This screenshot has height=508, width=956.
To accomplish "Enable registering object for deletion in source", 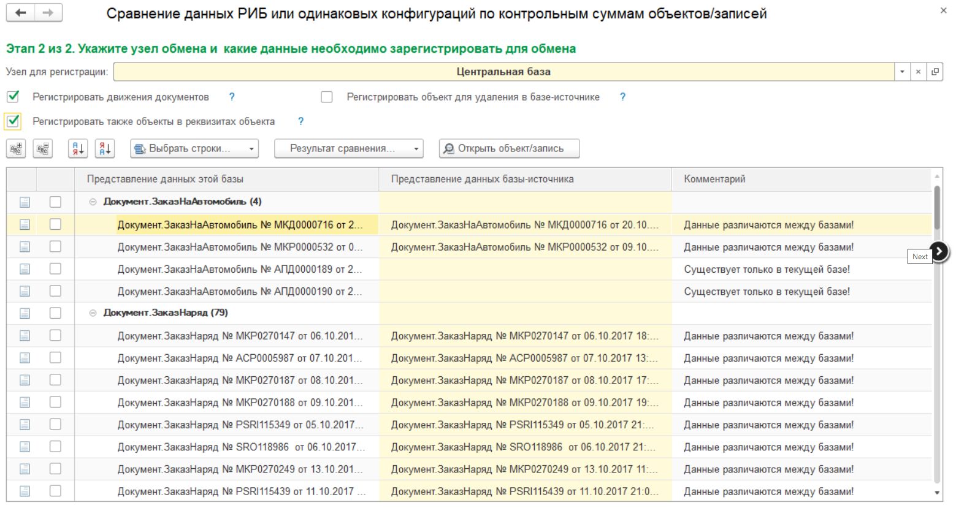I will click(x=327, y=97).
